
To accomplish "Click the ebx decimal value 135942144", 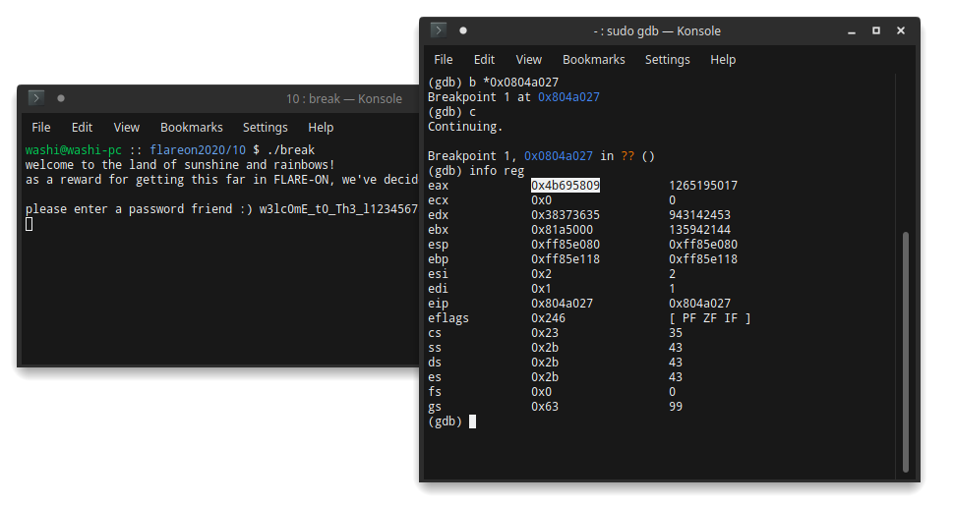I will 699,229.
